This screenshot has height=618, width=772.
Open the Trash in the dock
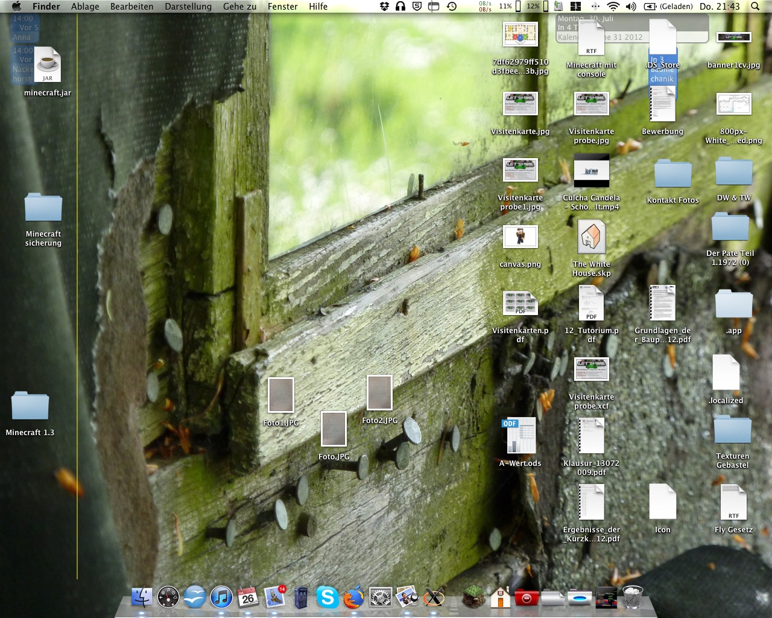(x=632, y=597)
